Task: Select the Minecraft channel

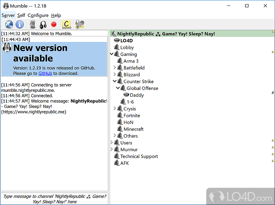Action: 133,129
